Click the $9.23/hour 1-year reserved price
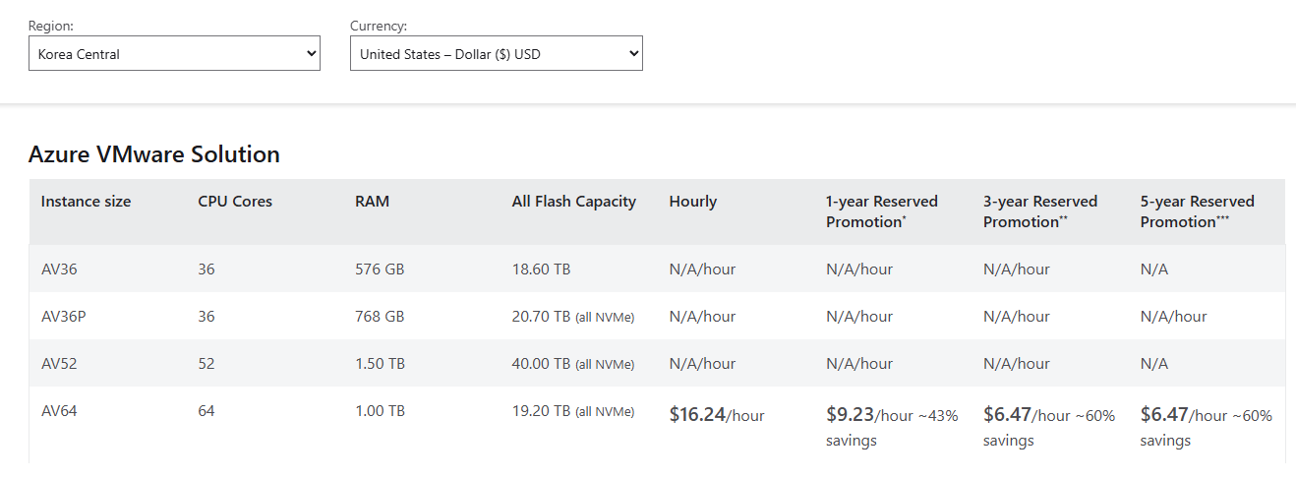Image resolution: width=1296 pixels, height=479 pixels. [870, 415]
